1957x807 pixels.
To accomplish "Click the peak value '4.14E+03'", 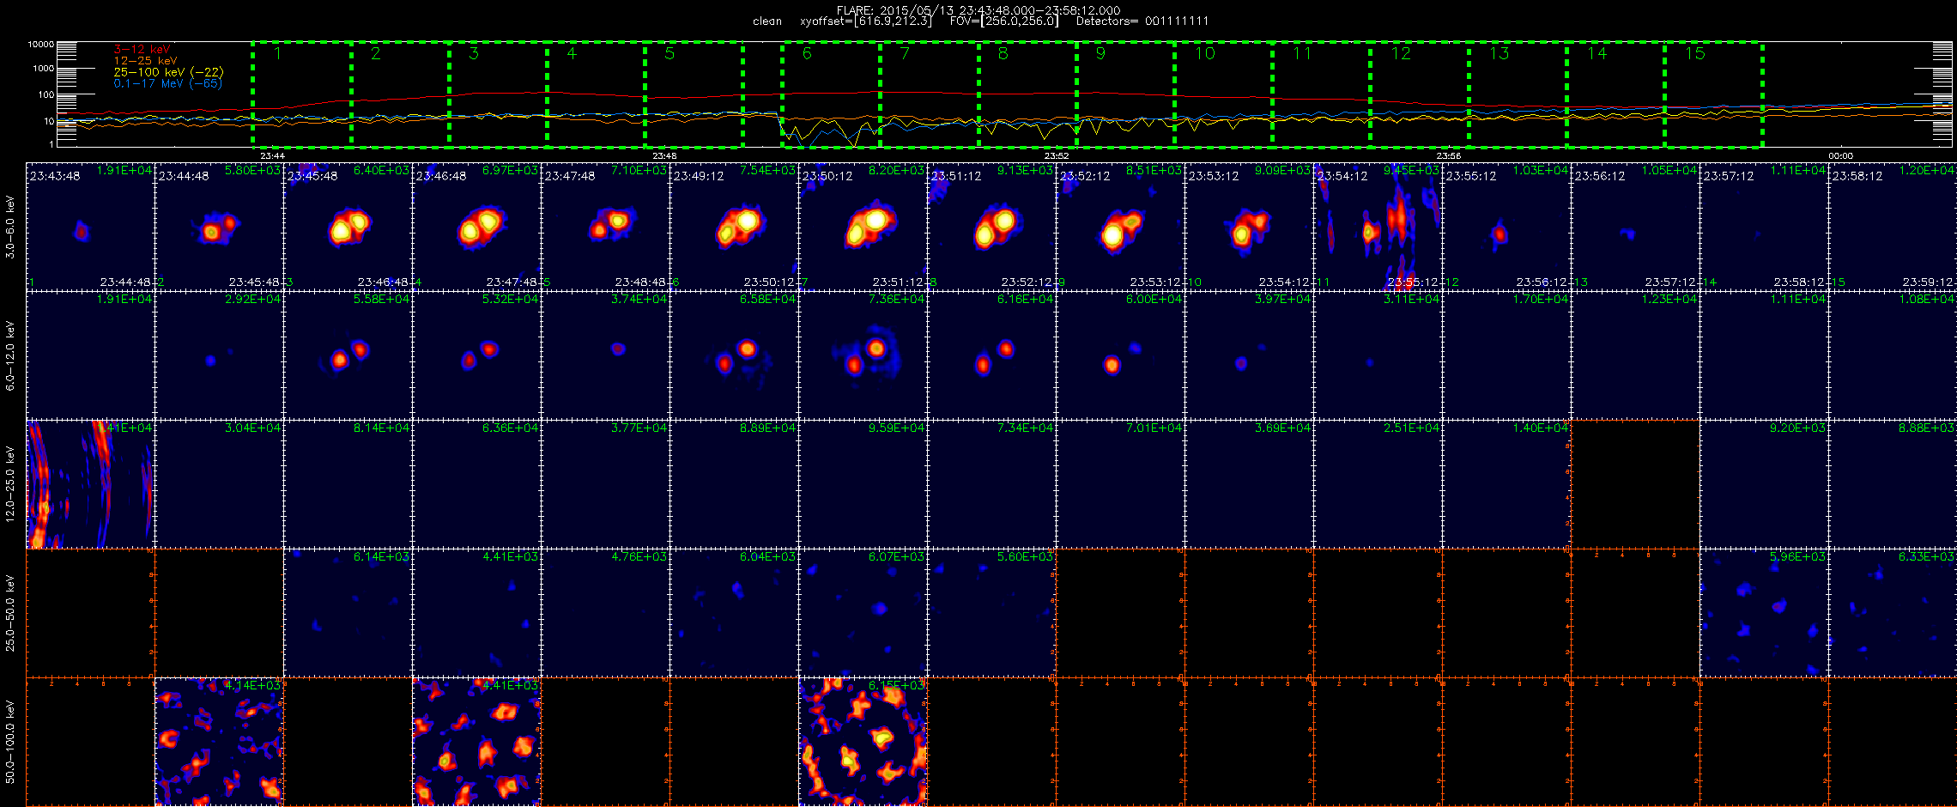I will [252, 686].
